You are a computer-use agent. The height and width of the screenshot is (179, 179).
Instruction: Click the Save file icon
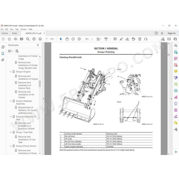click(3, 39)
